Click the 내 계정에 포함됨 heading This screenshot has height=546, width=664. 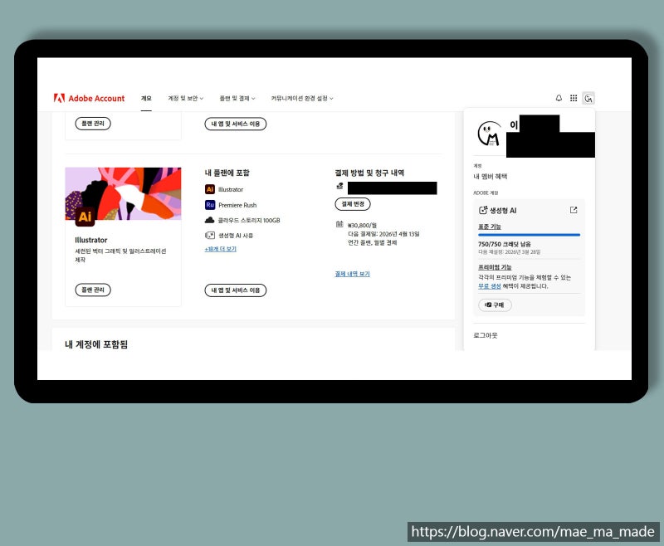point(96,344)
